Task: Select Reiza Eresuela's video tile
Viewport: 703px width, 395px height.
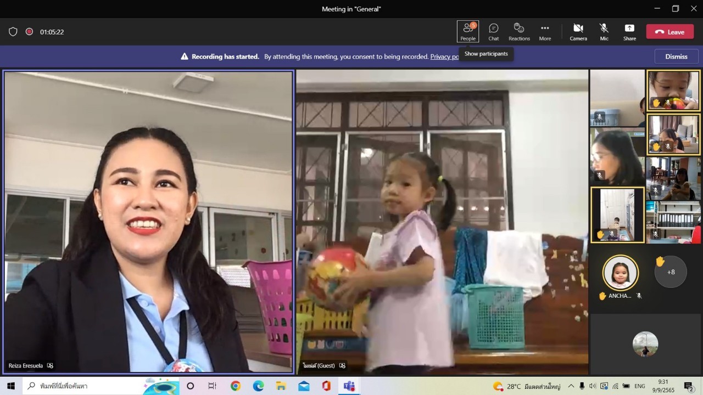Action: pos(148,222)
